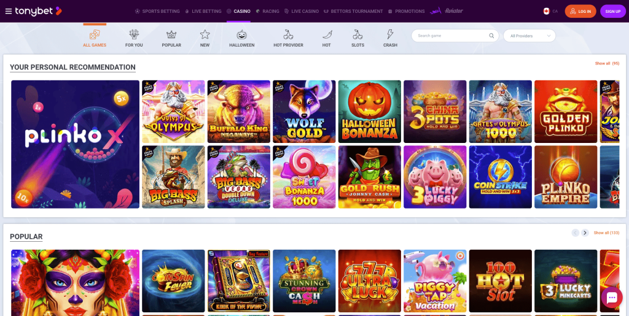Pick the Hot chili pepper icon

point(327,34)
